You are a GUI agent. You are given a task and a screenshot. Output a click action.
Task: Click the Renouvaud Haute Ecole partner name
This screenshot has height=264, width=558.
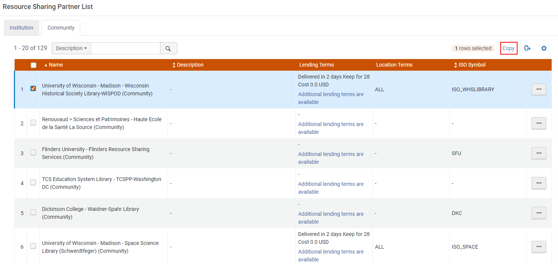(x=102, y=123)
